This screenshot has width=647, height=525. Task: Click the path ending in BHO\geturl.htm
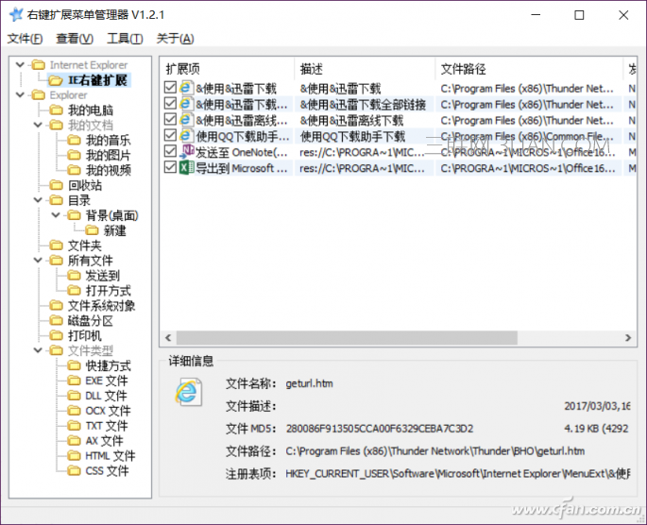pos(434,450)
